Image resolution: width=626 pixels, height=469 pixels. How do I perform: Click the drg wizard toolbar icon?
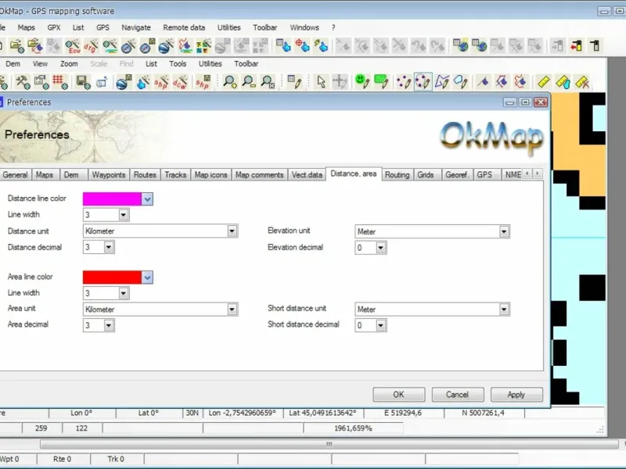91,46
